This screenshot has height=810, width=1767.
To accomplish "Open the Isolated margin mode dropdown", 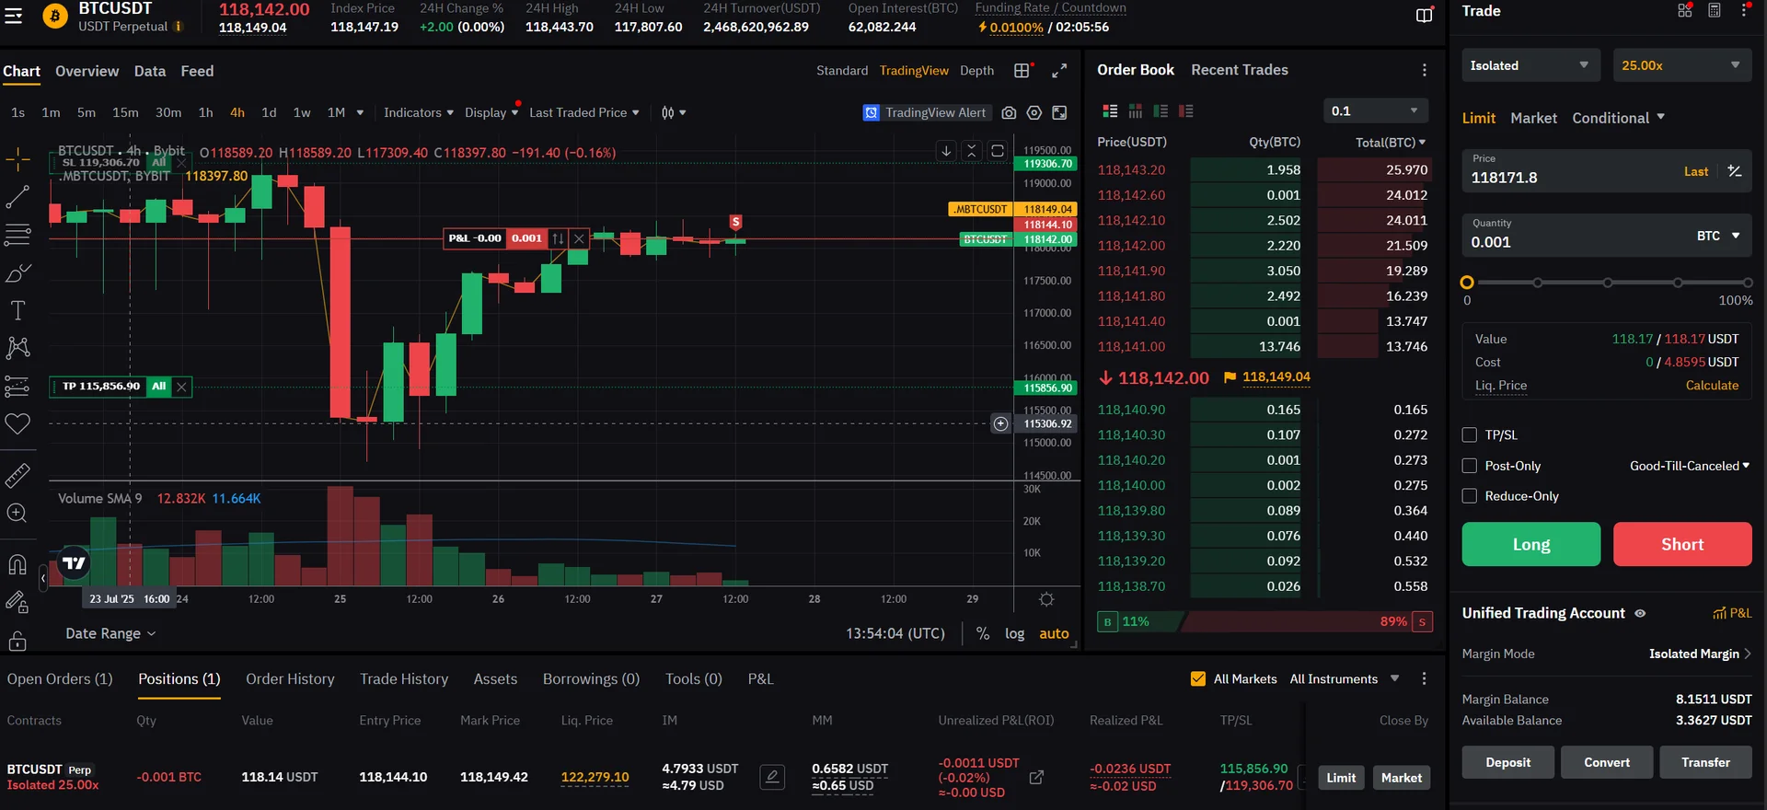I will (x=1532, y=65).
